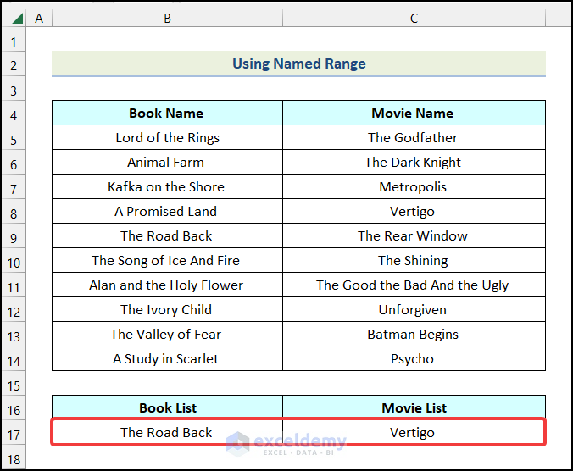Select 'The Dark Knight' cell

(x=414, y=163)
